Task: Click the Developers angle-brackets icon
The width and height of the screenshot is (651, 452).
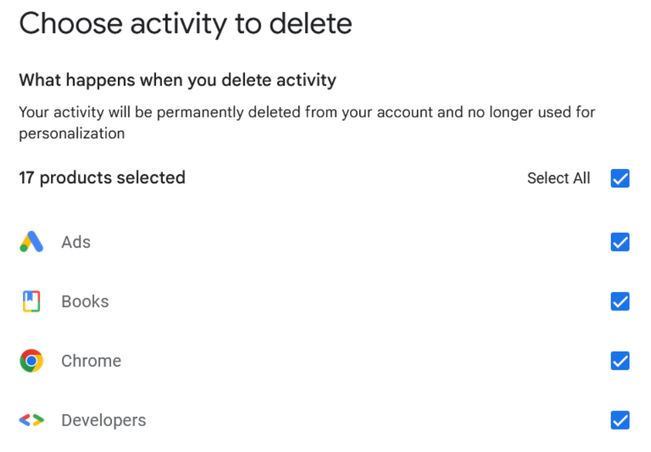Action: click(x=31, y=420)
